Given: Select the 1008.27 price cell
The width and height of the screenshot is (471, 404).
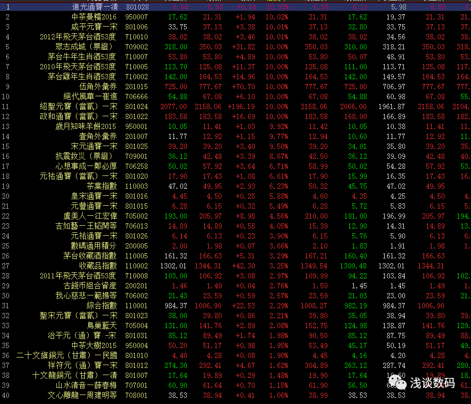Looking at the screenshot, I should pos(314,306).
